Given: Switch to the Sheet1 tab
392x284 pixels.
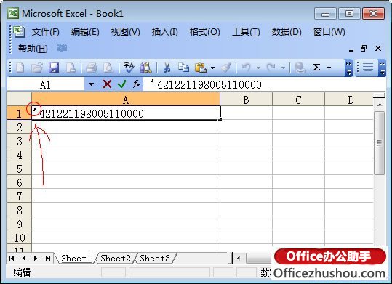Looking at the screenshot, I should (76, 259).
